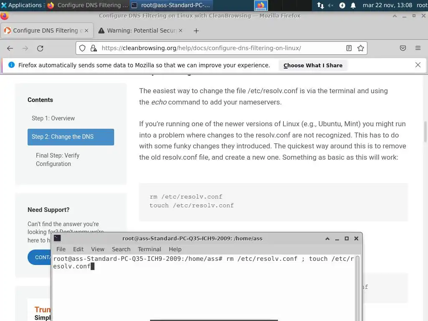Image resolution: width=428 pixels, height=321 pixels.
Task: Open the terminal View menu
Action: click(x=98, y=249)
